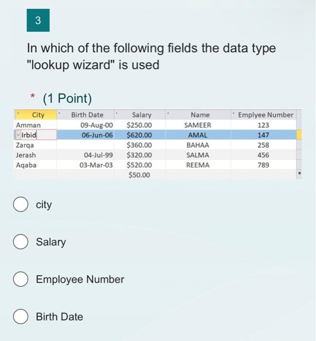
Task: Open the dropdown arrow beside Irbid
Action: coord(18,135)
